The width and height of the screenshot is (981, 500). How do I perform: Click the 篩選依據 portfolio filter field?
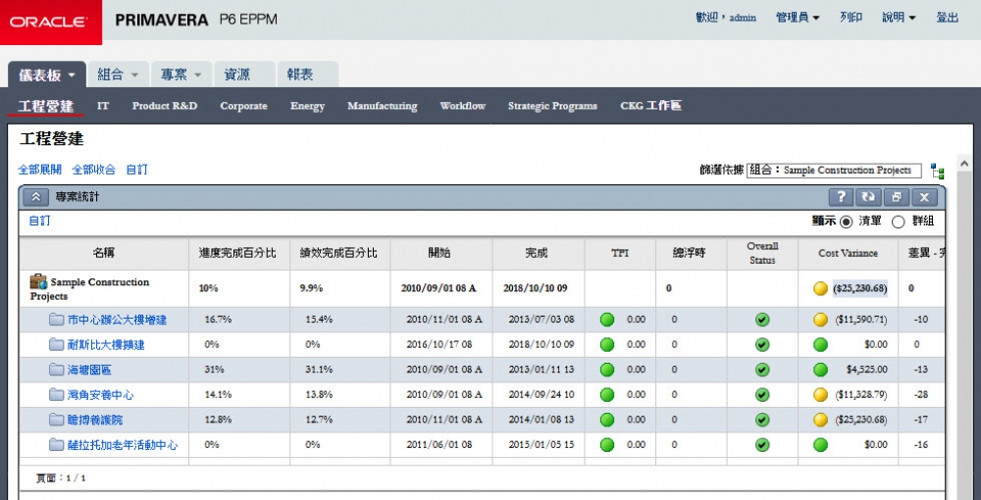[x=834, y=170]
